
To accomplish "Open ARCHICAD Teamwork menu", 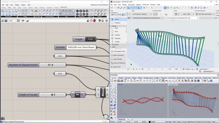I will click(146, 4).
